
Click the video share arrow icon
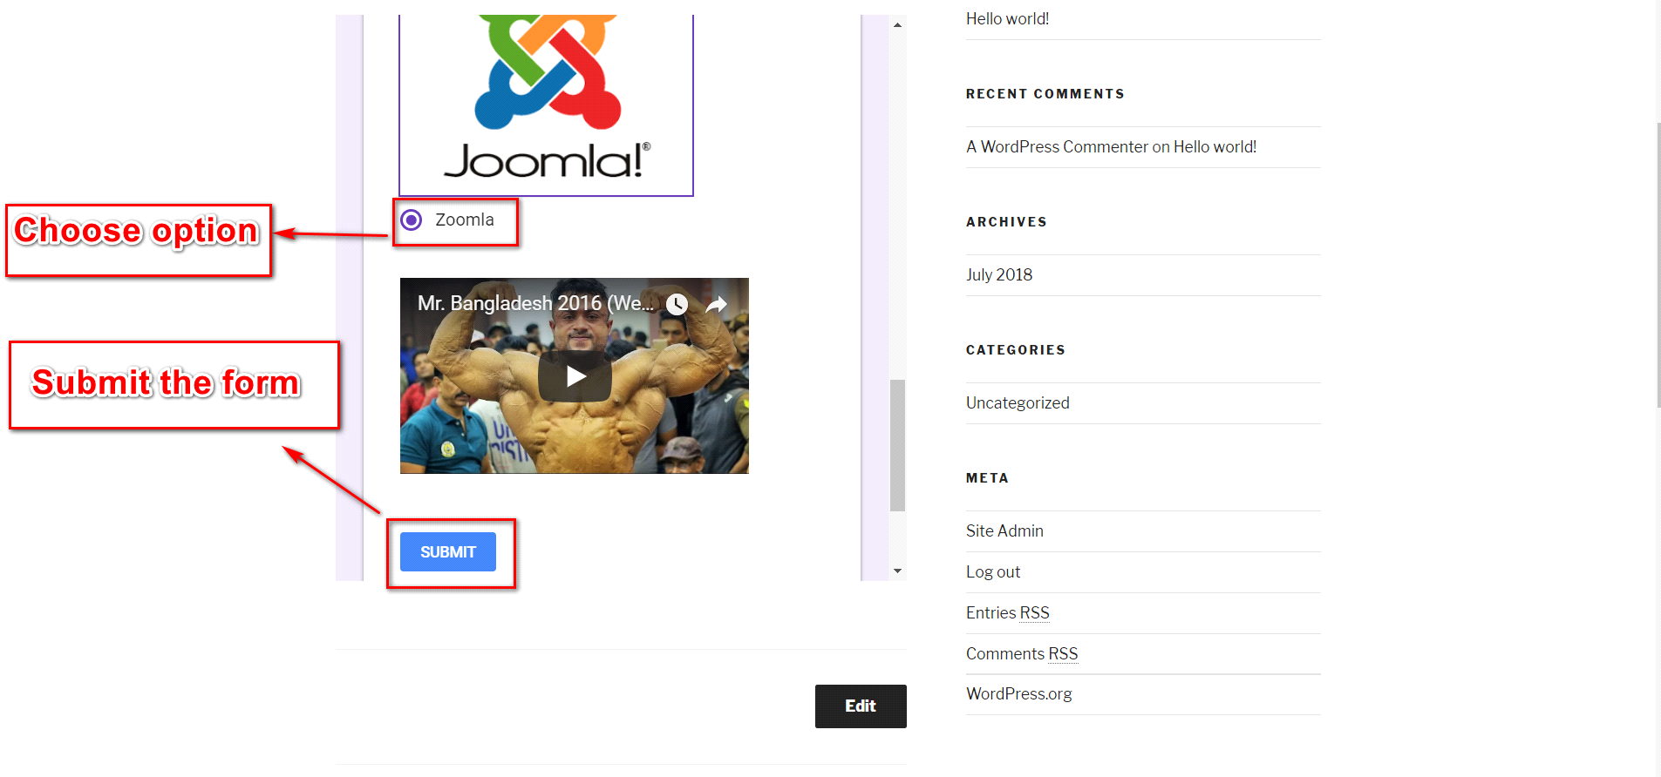(717, 304)
